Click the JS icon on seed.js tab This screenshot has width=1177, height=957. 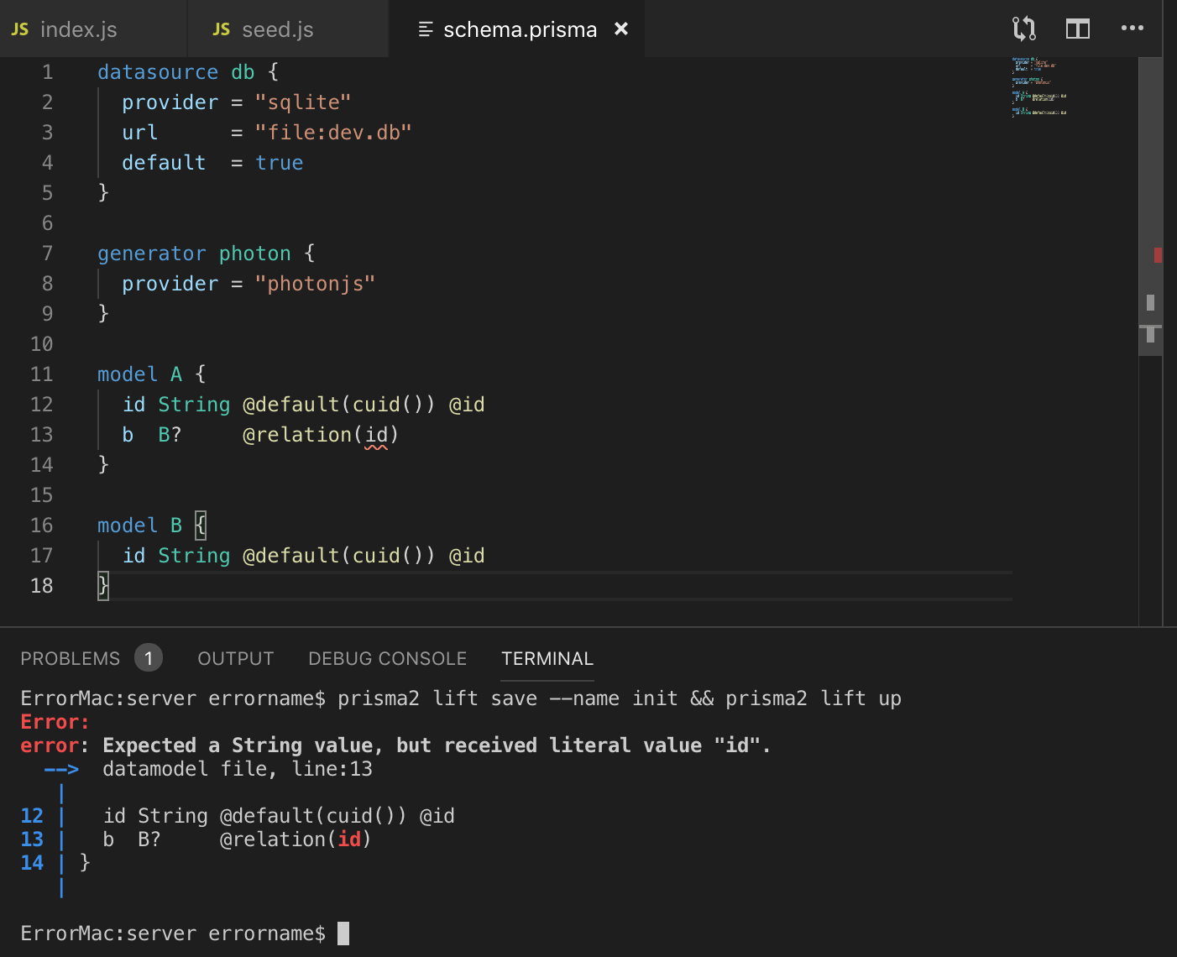220,29
